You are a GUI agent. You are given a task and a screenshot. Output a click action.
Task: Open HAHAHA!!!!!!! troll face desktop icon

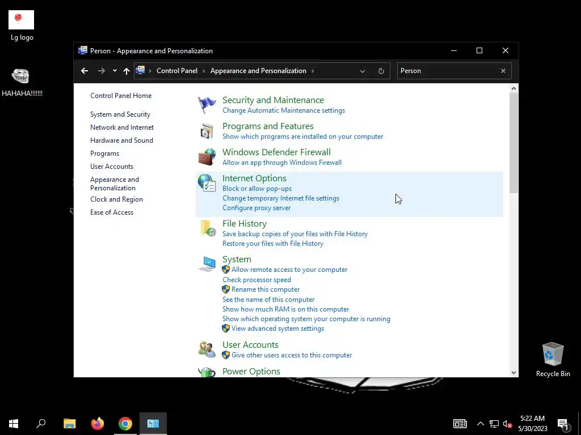point(22,83)
